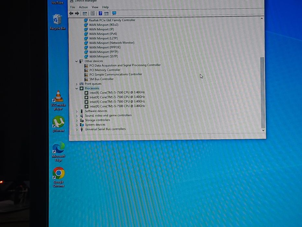Open the VLC media player desktop icon
The height and width of the screenshot is (227, 302).
click(58, 100)
